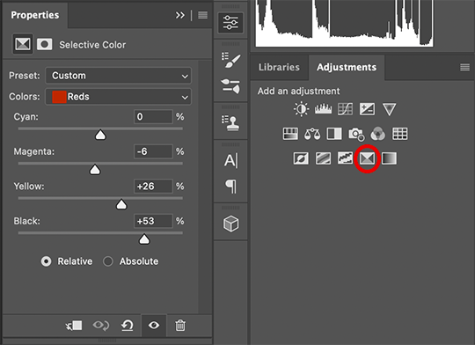
Task: Click the Magenta slider handle
Action: click(x=95, y=170)
